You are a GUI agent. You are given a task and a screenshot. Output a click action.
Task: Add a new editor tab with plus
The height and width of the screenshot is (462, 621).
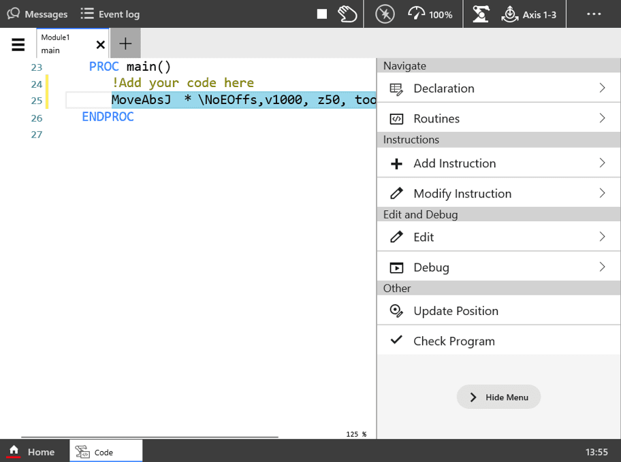click(125, 44)
